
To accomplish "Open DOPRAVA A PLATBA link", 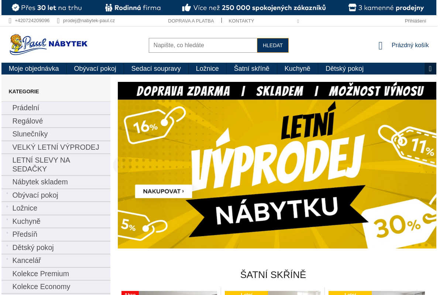I will click(x=191, y=21).
